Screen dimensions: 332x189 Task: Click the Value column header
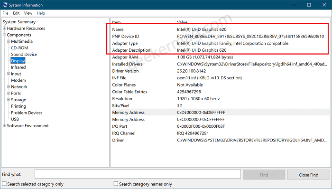pyautogui.click(x=253, y=22)
